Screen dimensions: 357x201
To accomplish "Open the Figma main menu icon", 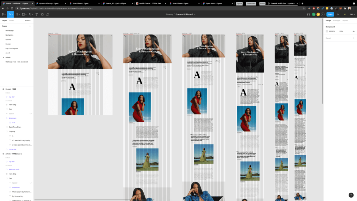I will pos(3,14).
